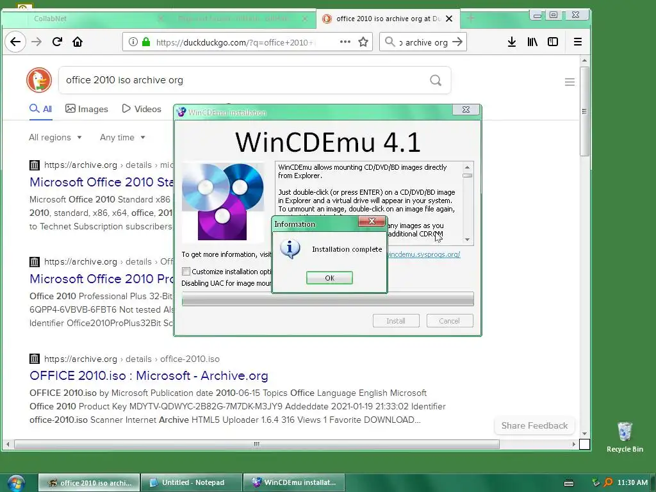Click the WinCDEmu installation taskbar button
This screenshot has width=656, height=492.
point(294,482)
